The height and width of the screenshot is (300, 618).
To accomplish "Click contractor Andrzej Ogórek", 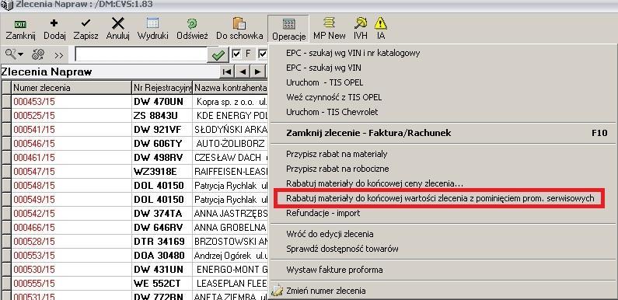I will coord(222,256).
